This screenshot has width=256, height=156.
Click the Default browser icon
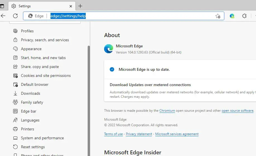click(16, 84)
